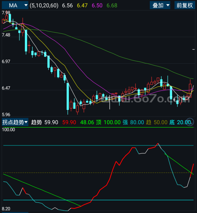Click the 顶 100.00 legend label
Image resolution: width=197 pixels, height=213 pixels.
[x=108, y=122]
